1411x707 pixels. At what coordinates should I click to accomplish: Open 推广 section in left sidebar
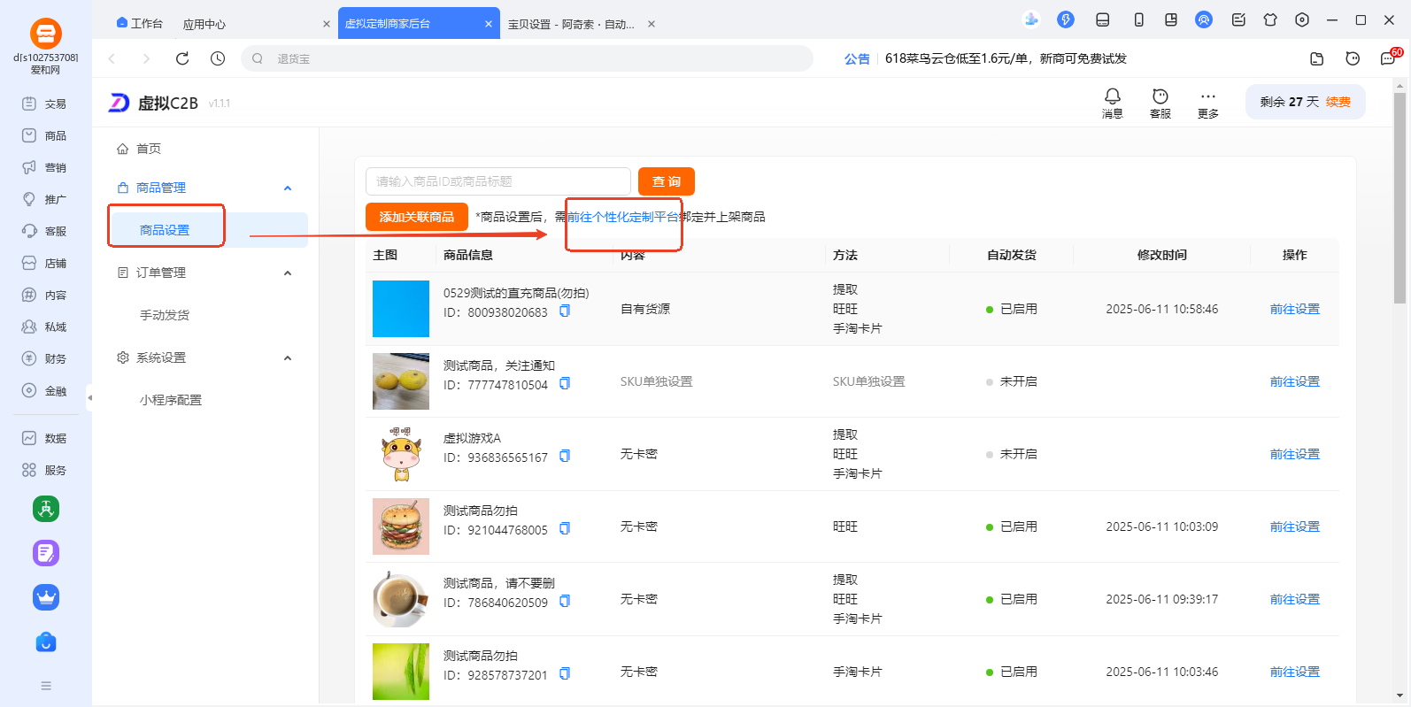(x=44, y=199)
